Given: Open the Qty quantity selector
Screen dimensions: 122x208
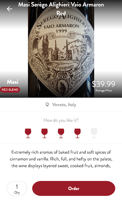Looking at the screenshot, I should [x=17, y=188].
